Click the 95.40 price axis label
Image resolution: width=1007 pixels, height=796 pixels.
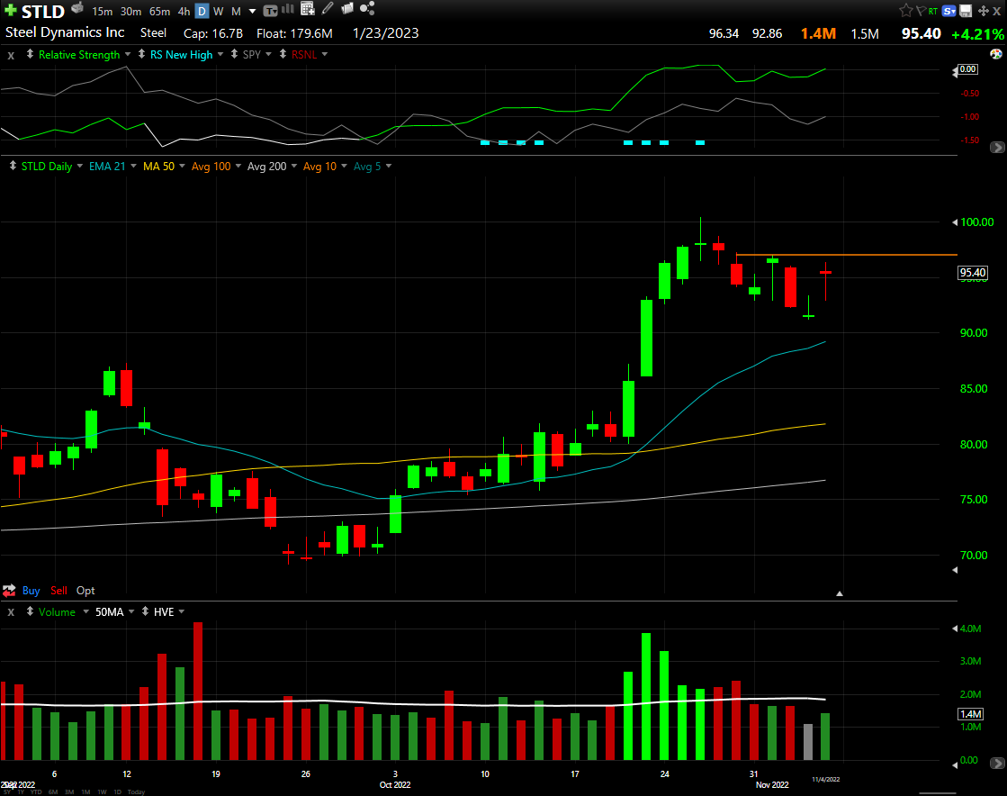click(x=972, y=273)
